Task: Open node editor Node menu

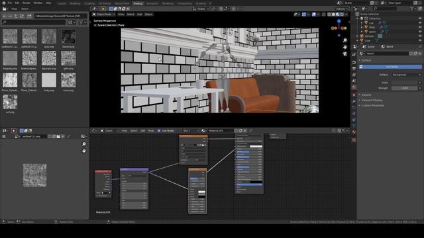Action: tap(151, 131)
